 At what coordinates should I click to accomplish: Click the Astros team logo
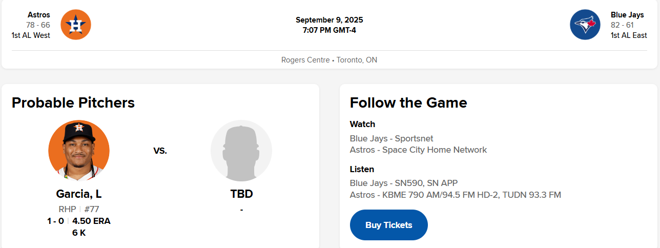coord(76,25)
